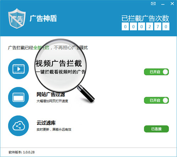Image resolution: width=177 pixels, height=157 pixels.
Task: Toggle the website ad filter 已开启 switch
Action: [x=156, y=100]
